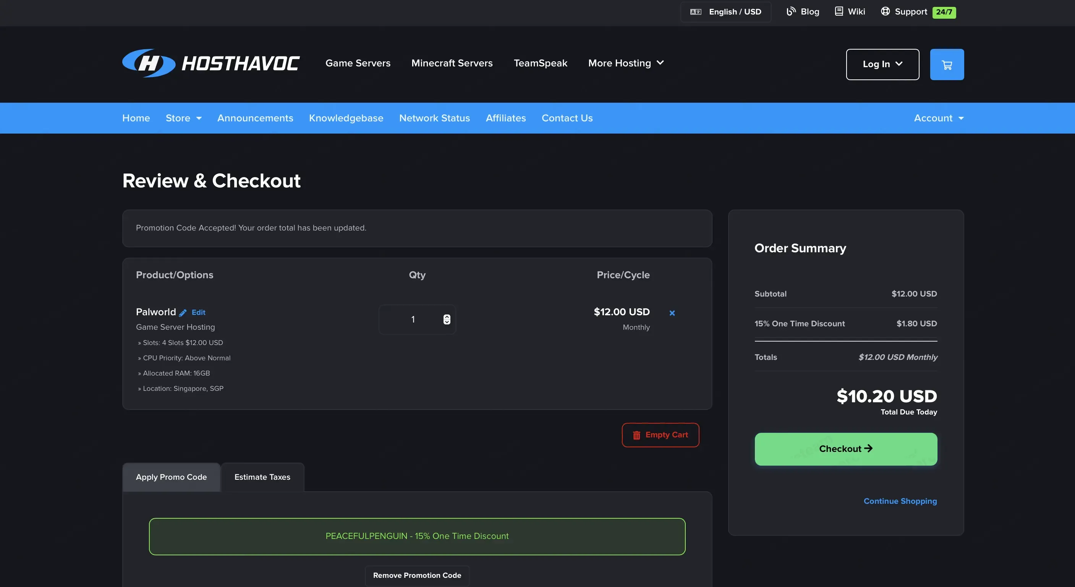
Task: Go to the Home page
Action: tap(136, 118)
